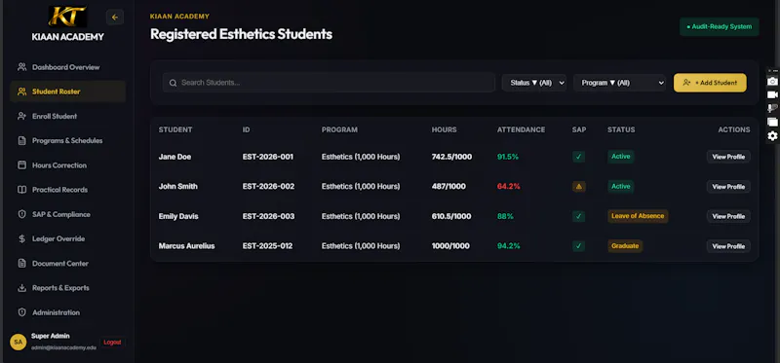The height and width of the screenshot is (363, 780).
Task: Click the windows overlay icon in floating toolbar
Action: click(x=772, y=122)
